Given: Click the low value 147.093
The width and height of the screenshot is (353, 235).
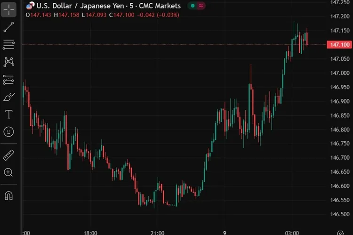Looking at the screenshot, I should point(96,15).
